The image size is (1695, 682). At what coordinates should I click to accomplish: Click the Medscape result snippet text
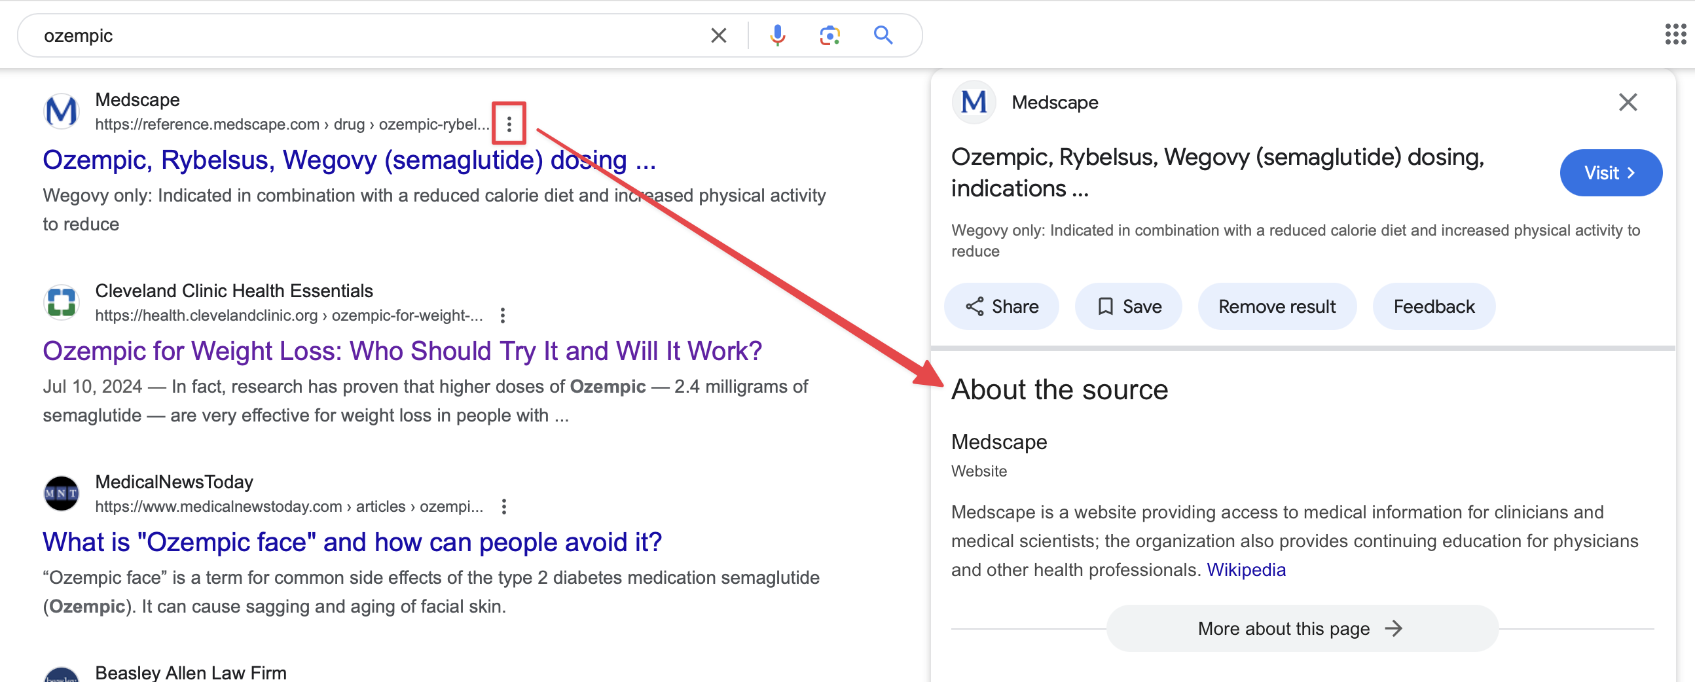(434, 210)
